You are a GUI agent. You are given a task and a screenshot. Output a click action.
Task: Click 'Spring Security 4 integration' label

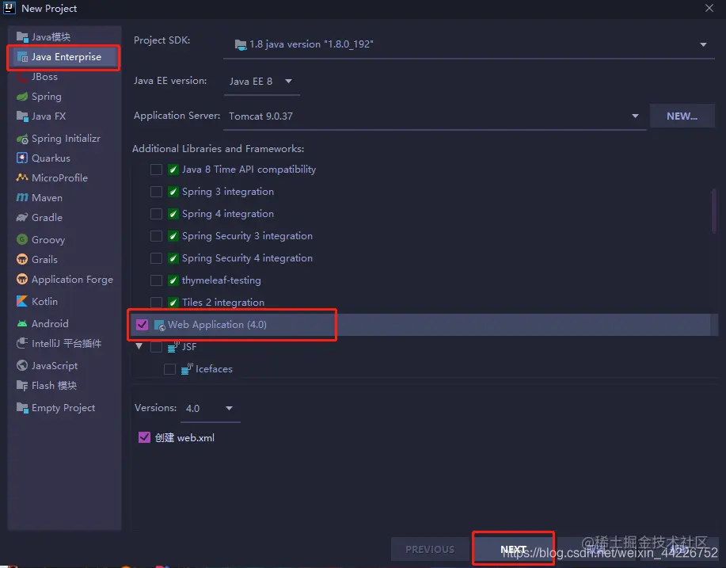coord(247,258)
